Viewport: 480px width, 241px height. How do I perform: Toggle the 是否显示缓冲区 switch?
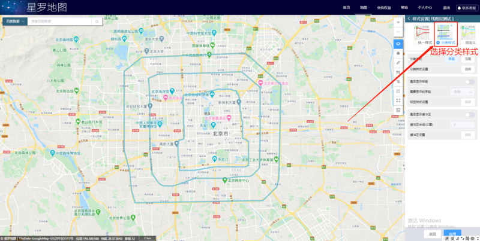point(470,115)
